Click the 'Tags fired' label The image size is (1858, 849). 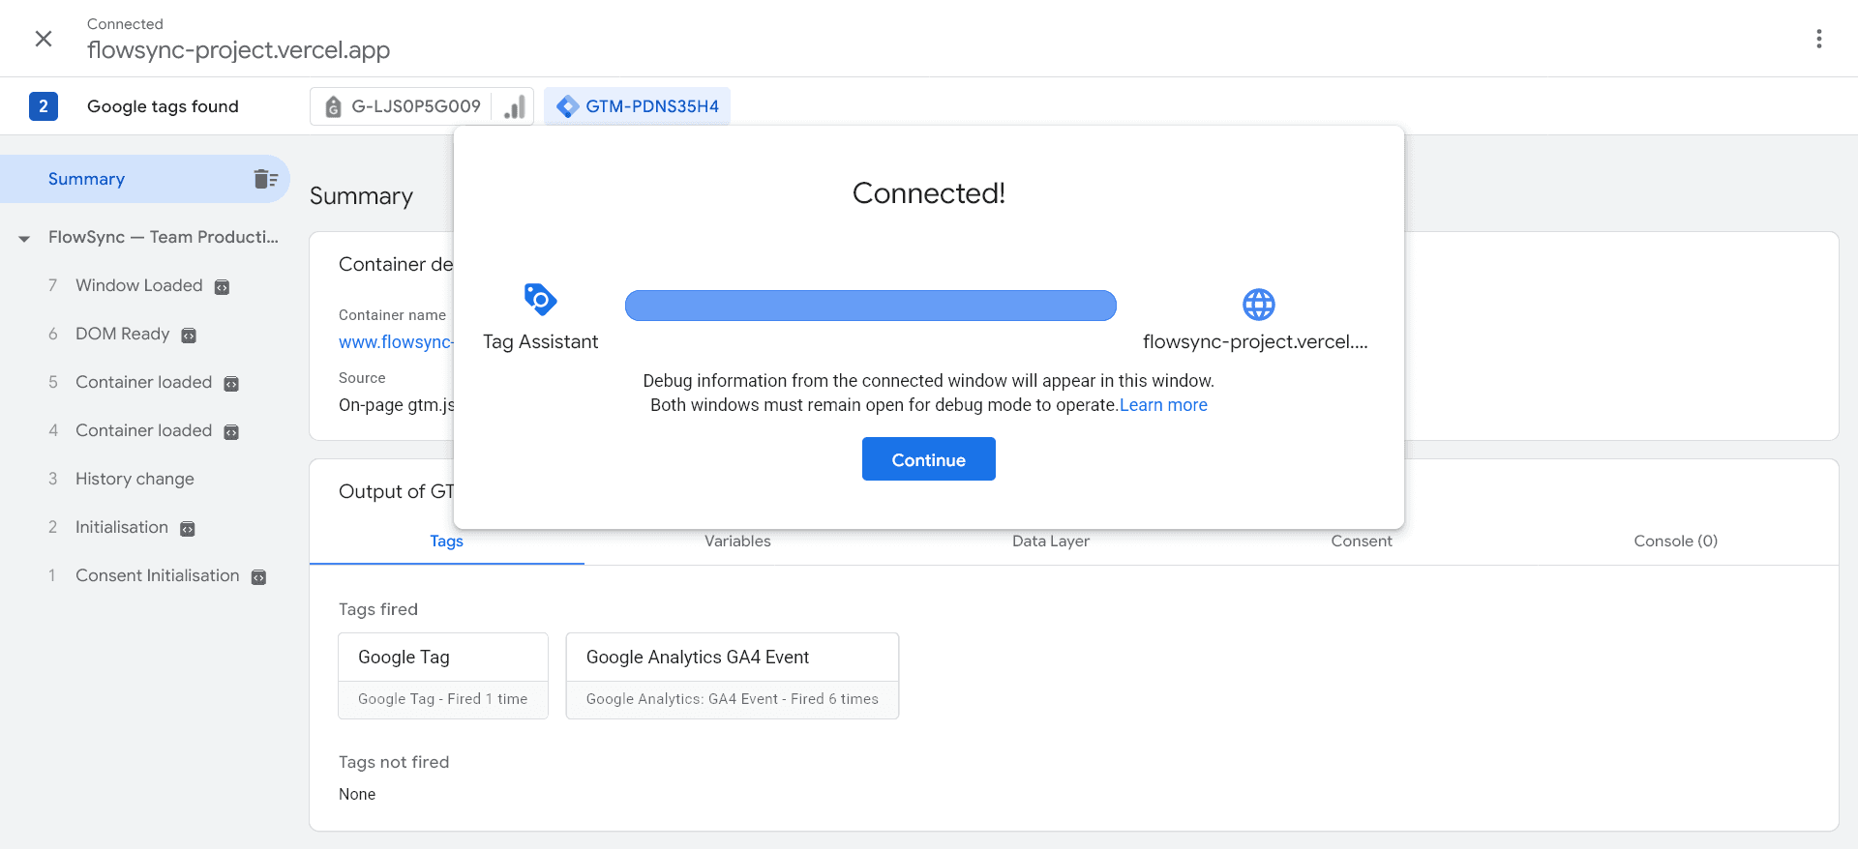[378, 609]
